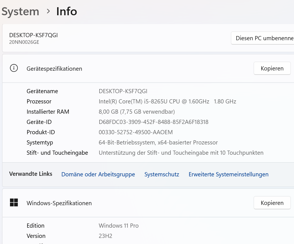Open the Systemschutz link
The image size is (294, 244).
(162, 174)
